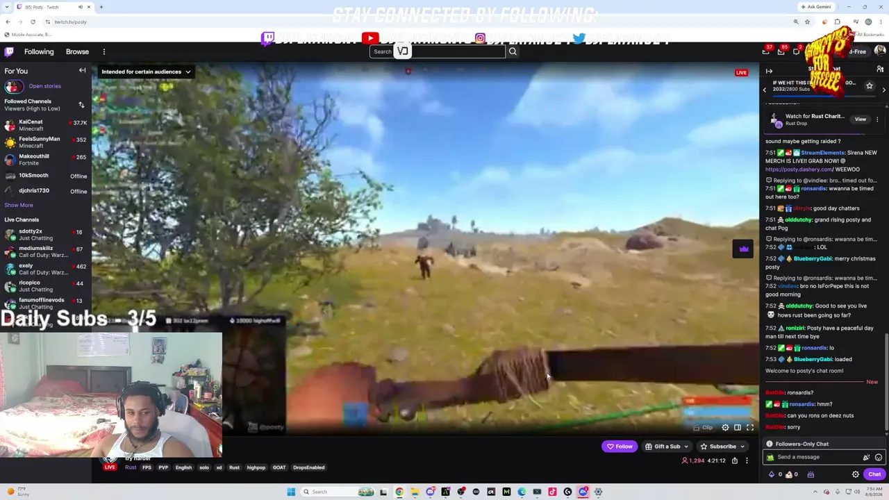Open the Following tab

(x=39, y=52)
